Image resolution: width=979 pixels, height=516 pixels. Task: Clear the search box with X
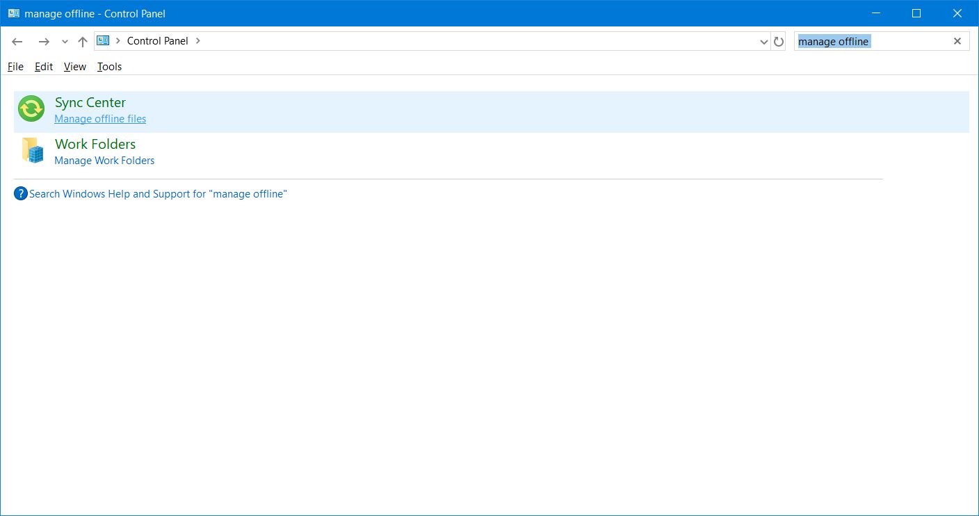pos(957,41)
